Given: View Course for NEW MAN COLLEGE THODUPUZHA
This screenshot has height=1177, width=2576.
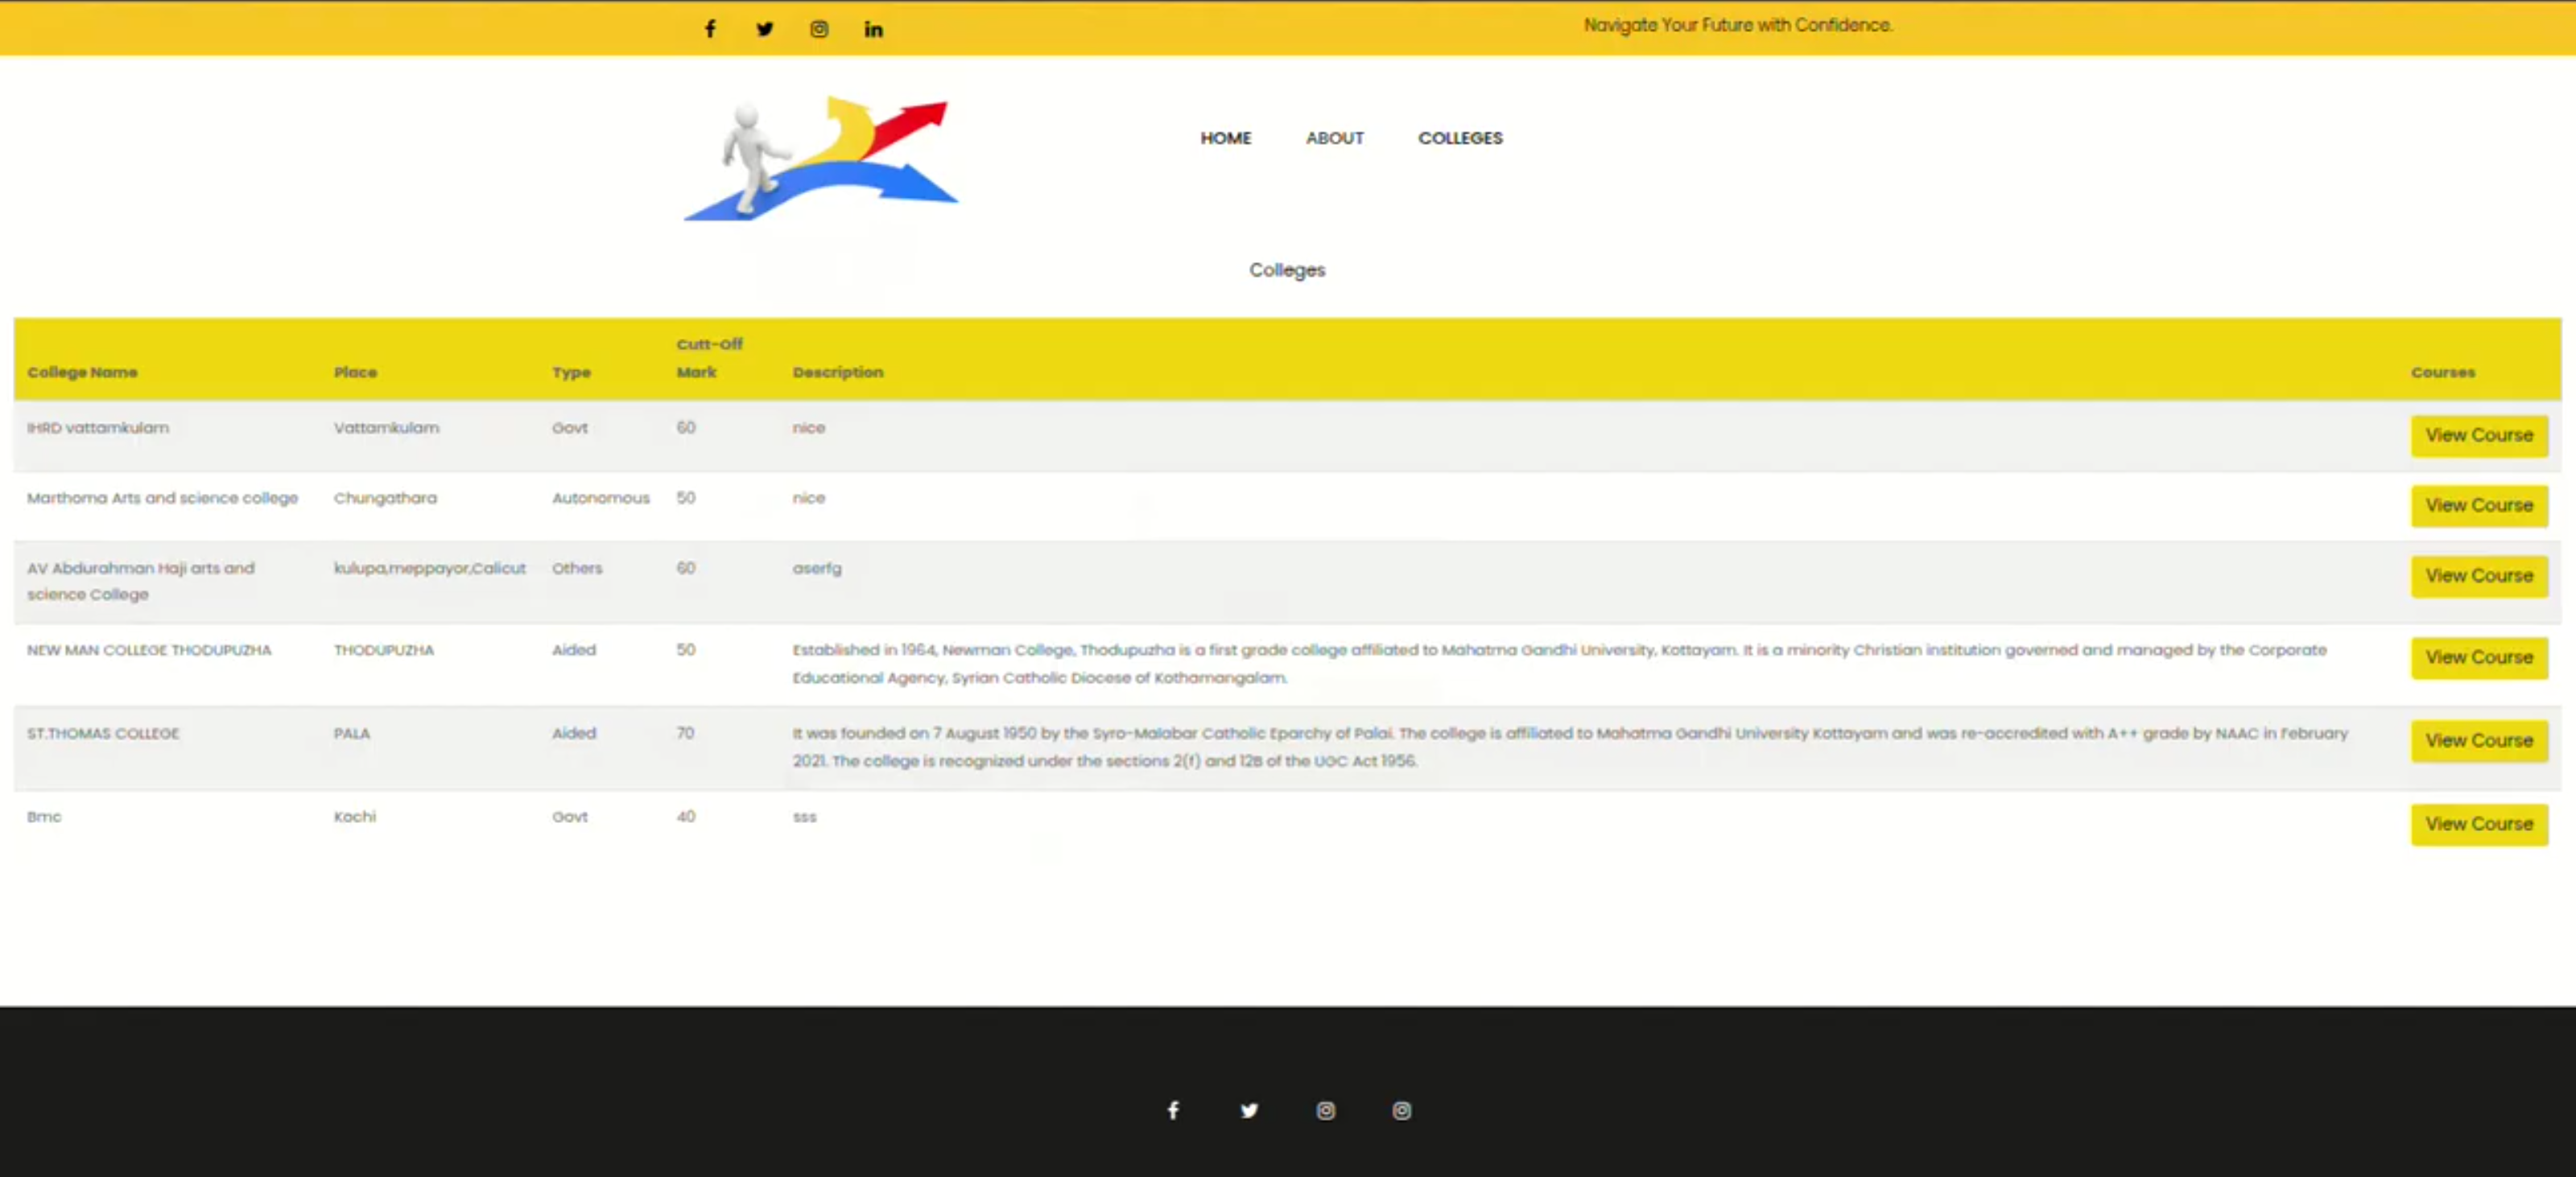Looking at the screenshot, I should coord(2479,657).
